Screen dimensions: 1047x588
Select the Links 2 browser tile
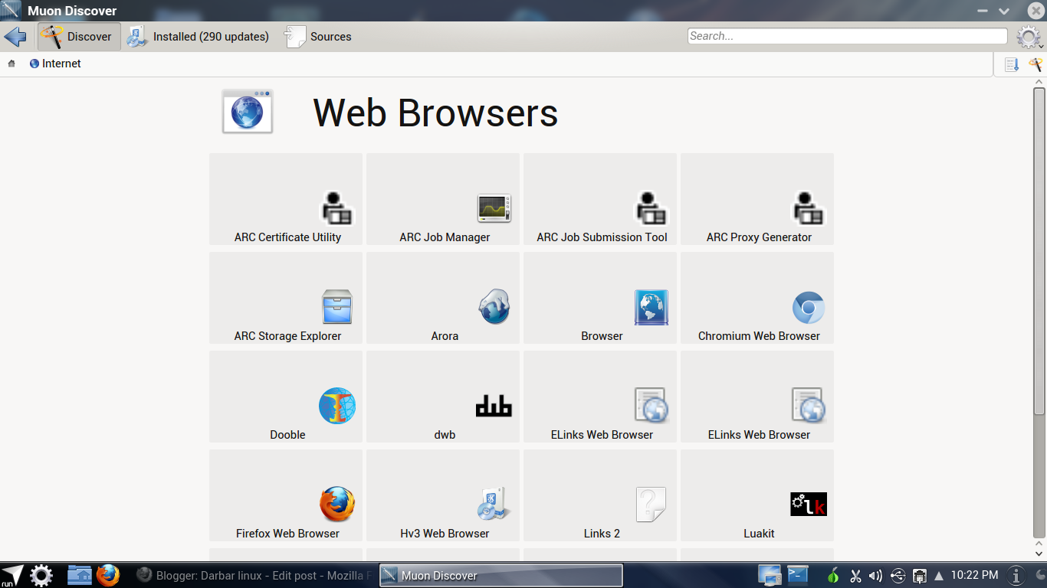point(599,495)
